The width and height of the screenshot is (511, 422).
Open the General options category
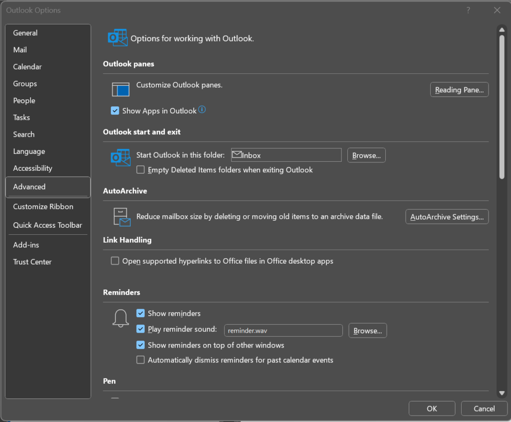48,33
